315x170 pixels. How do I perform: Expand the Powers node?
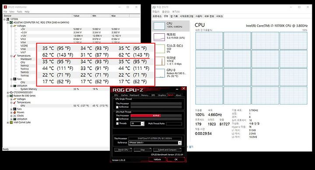(11, 113)
